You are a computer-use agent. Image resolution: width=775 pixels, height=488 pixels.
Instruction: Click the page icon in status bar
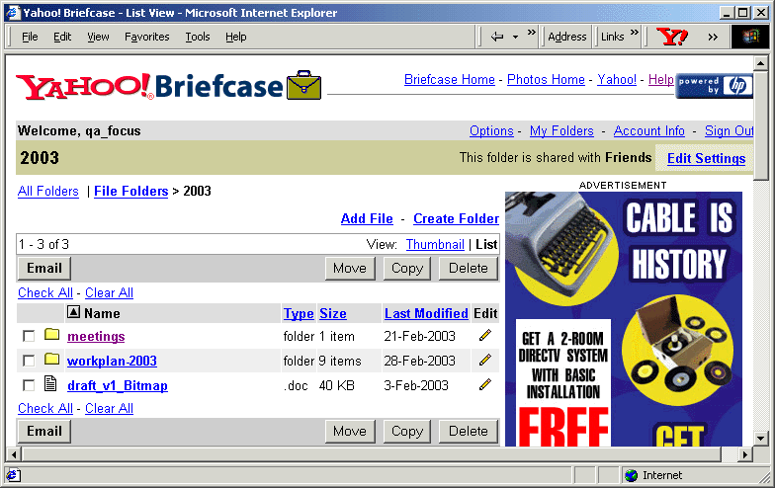(x=12, y=476)
